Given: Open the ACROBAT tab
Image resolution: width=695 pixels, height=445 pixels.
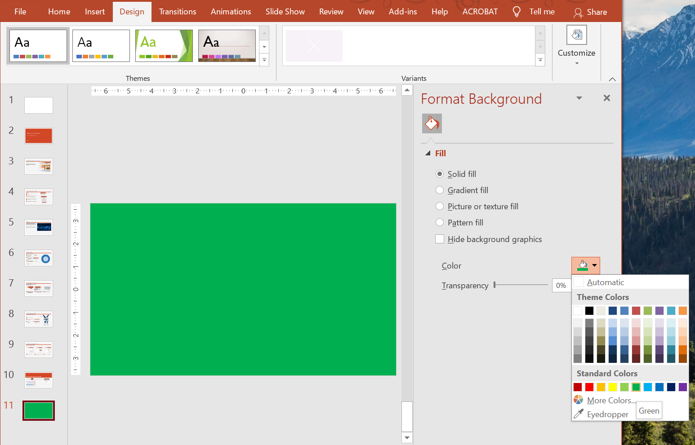Looking at the screenshot, I should pyautogui.click(x=480, y=12).
